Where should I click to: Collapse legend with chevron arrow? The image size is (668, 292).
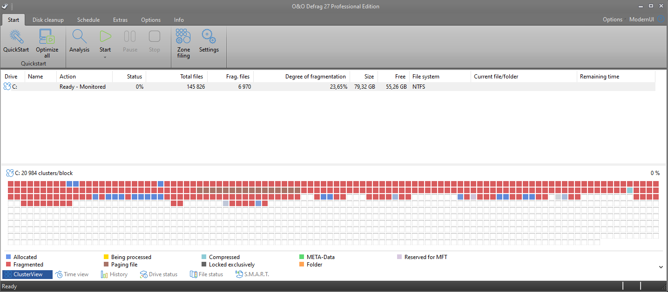[x=661, y=267]
